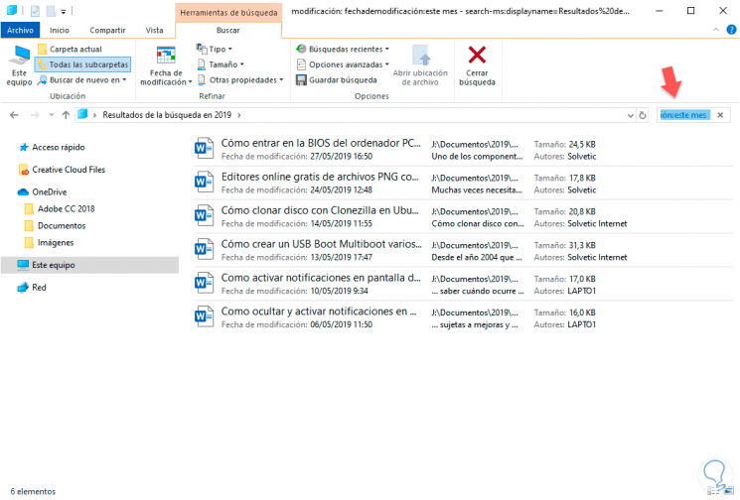Viewport: 740px width, 500px height.
Task: Open the Archivo menu tab
Action: point(20,30)
